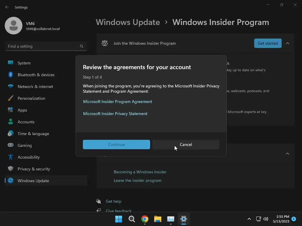Click the Settings back arrow
Viewport: 302px width, 226px height.
7,7
